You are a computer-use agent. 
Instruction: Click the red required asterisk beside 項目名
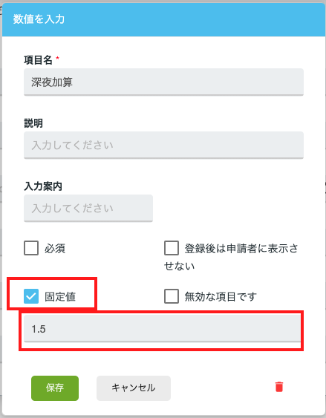click(57, 58)
